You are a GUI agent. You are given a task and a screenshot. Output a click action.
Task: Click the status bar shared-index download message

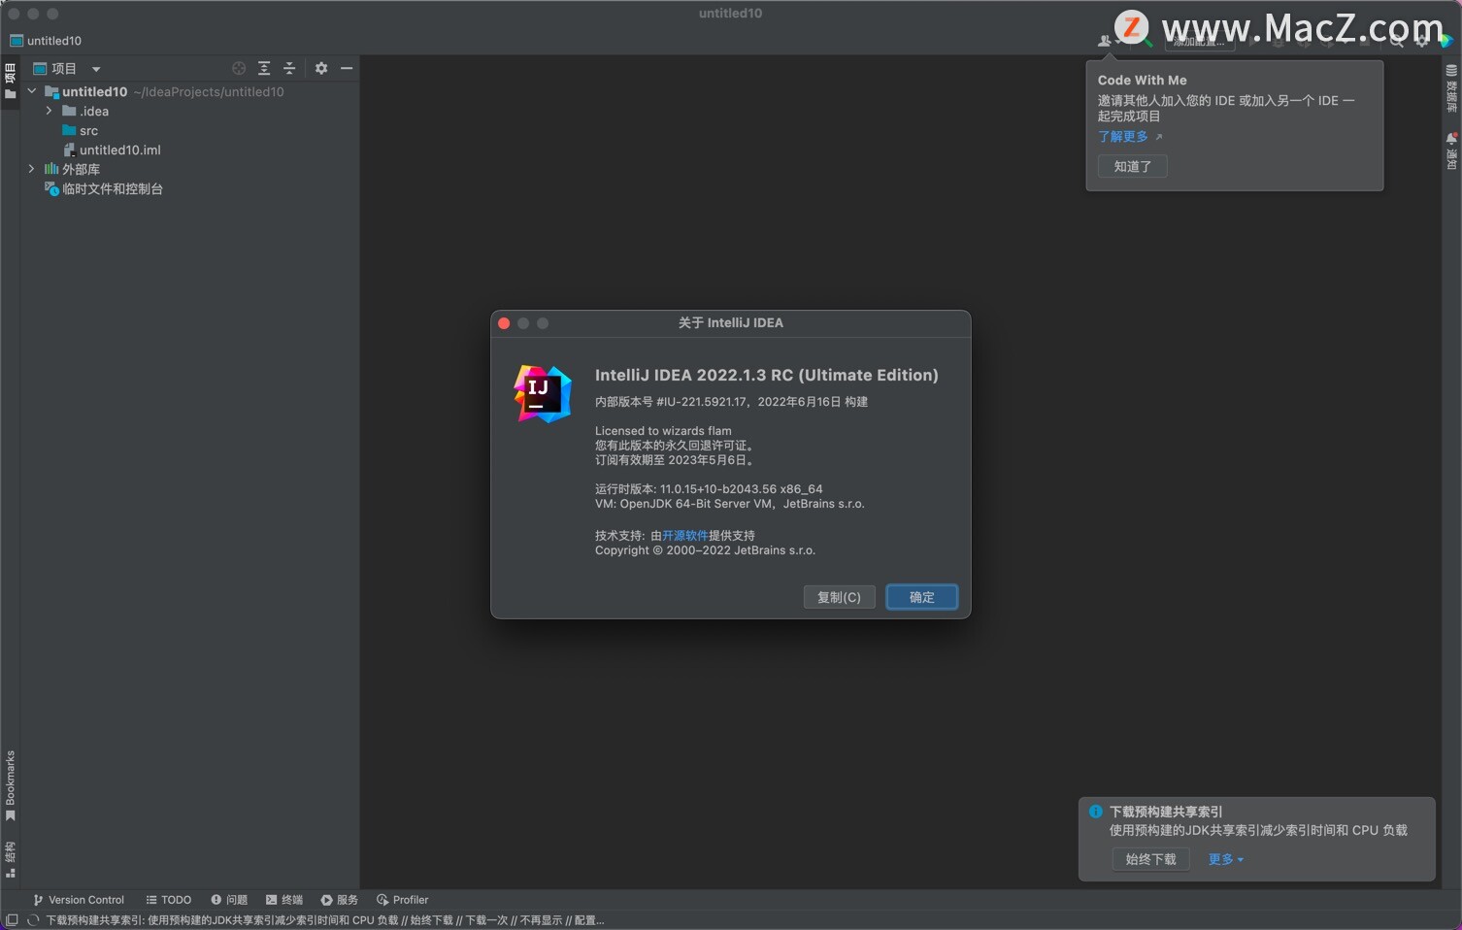pos(325,920)
